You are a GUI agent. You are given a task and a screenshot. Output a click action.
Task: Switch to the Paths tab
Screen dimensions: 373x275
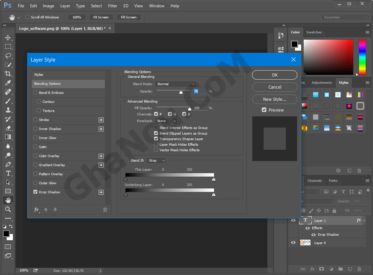point(333,180)
